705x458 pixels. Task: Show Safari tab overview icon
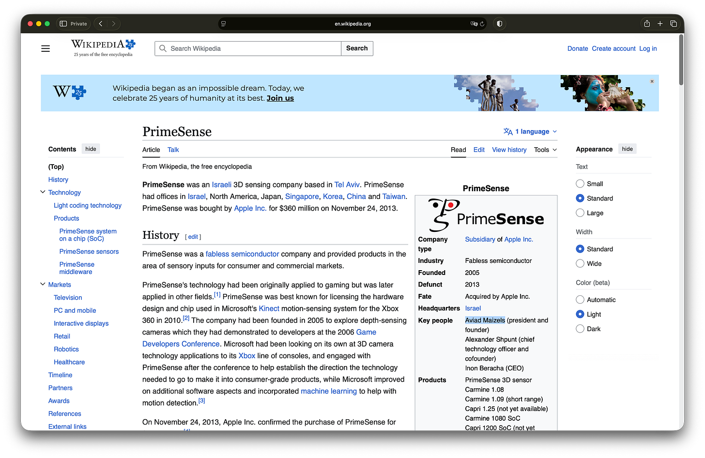[x=674, y=24]
